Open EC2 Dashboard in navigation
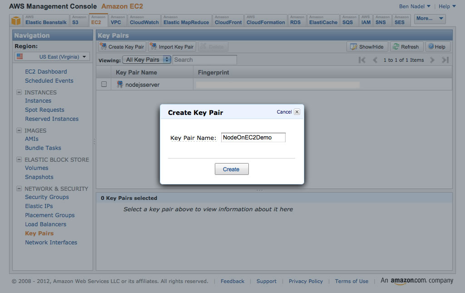The height and width of the screenshot is (293, 465). (46, 71)
